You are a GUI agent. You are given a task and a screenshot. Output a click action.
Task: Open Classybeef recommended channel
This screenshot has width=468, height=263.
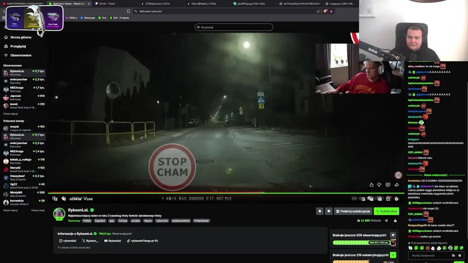coord(24,178)
